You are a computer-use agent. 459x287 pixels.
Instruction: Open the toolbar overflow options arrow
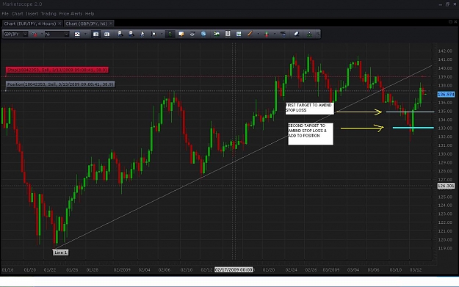coord(318,34)
